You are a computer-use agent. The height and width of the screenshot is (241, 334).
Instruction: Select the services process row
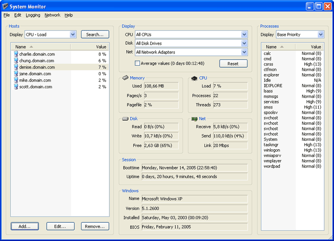292,102
